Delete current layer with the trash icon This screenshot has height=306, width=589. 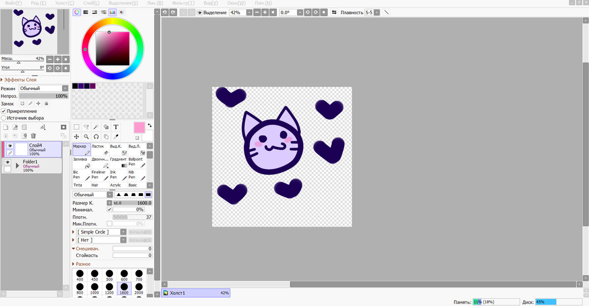tap(33, 136)
